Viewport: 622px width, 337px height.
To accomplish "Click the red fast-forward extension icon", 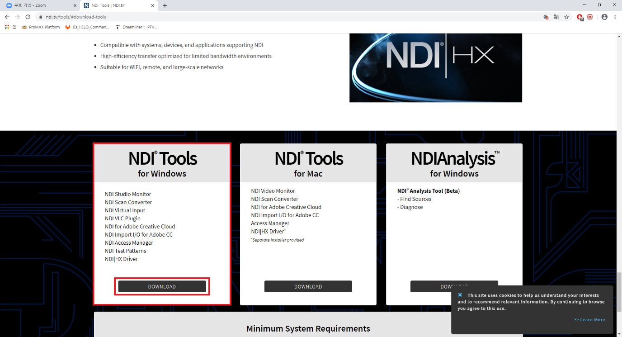I will coord(590,17).
